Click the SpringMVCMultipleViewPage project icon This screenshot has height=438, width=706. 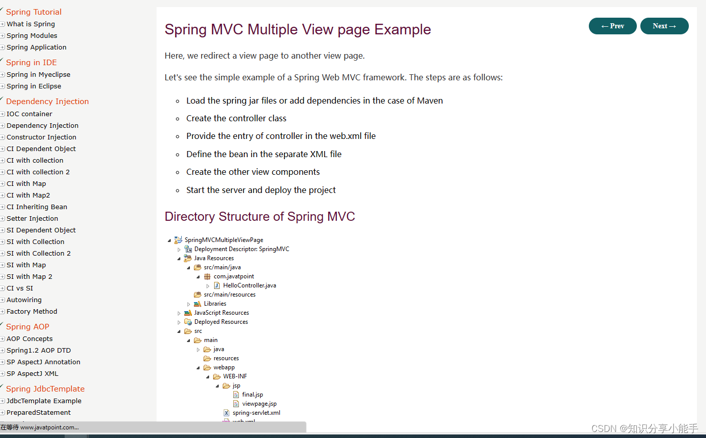click(178, 239)
